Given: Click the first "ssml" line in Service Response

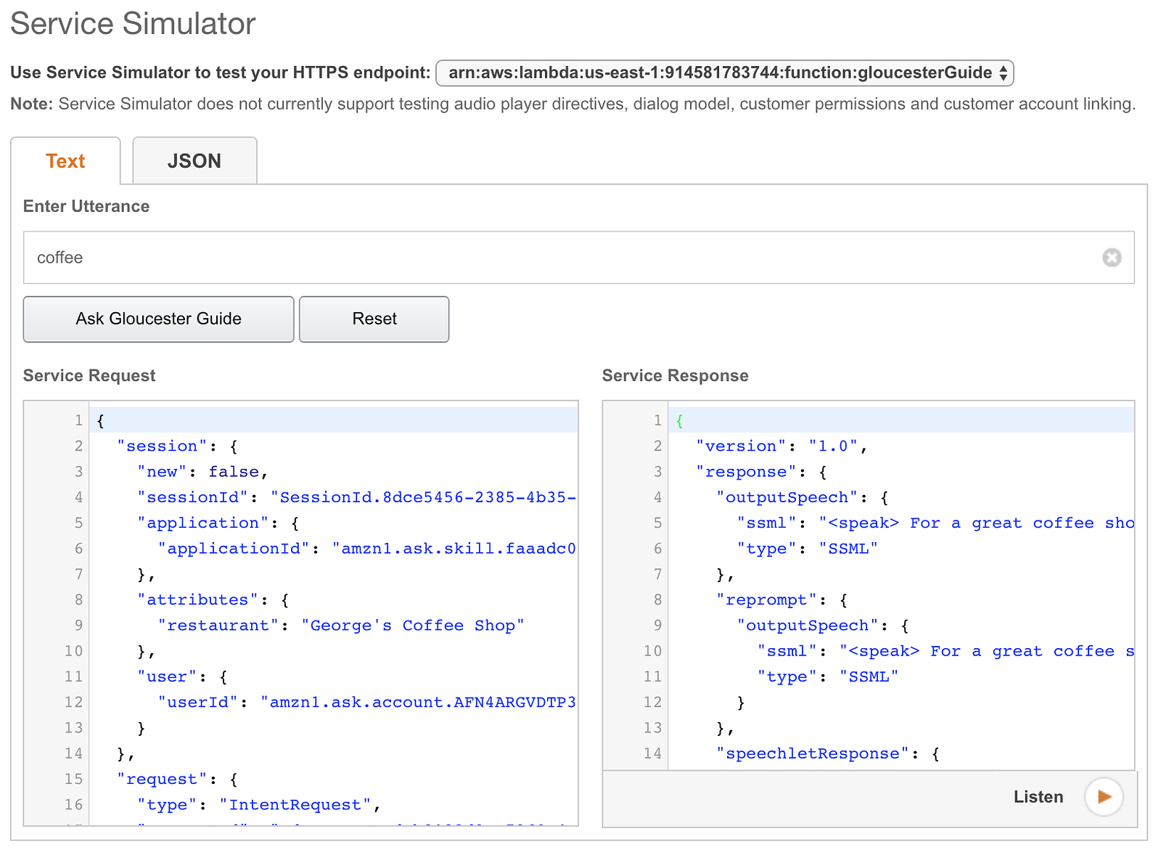Looking at the screenshot, I should pyautogui.click(x=936, y=523).
